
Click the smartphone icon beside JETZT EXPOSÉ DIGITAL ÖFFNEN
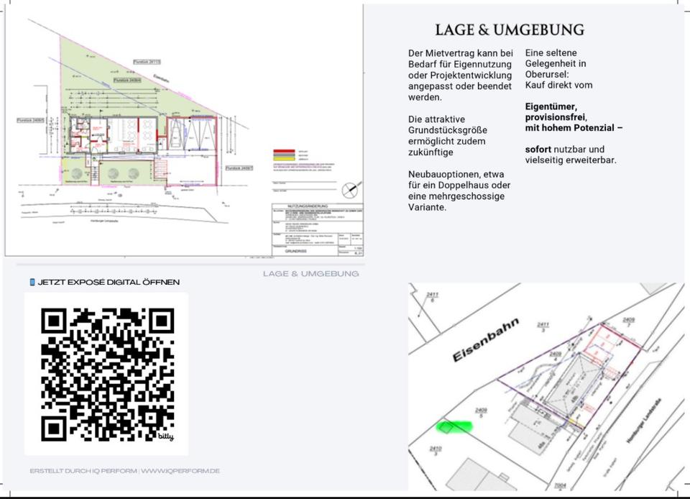click(x=32, y=283)
